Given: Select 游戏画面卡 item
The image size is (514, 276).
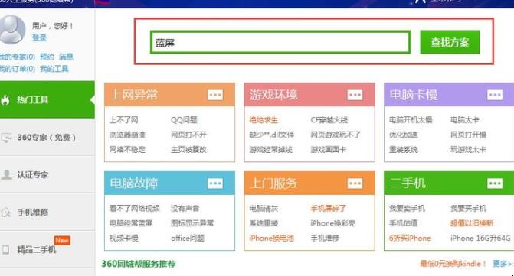Looking at the screenshot, I should pyautogui.click(x=329, y=150).
